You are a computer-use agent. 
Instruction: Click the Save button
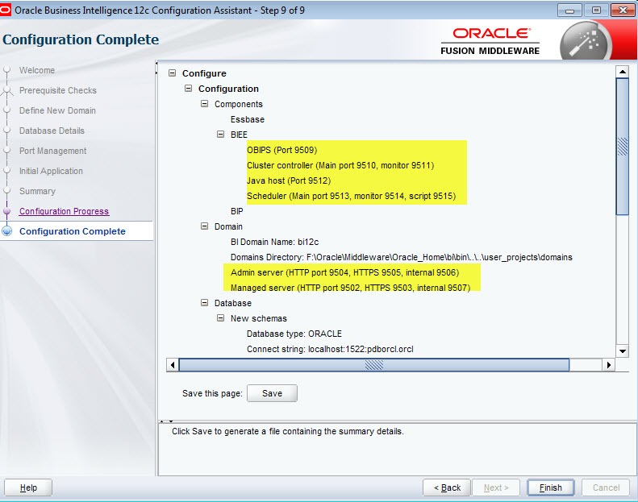point(272,393)
